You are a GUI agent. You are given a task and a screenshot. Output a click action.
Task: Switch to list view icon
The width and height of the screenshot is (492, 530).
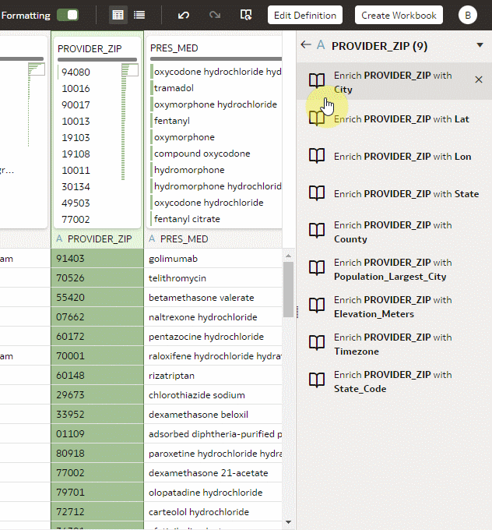point(139,16)
